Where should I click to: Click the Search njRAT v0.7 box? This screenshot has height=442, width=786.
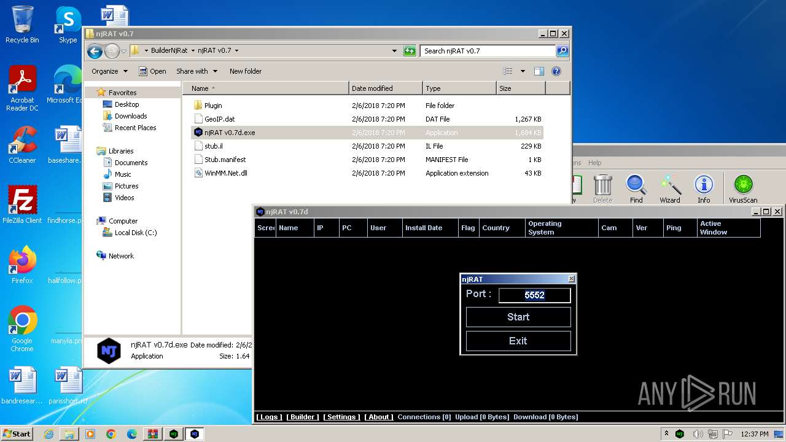[x=488, y=51]
